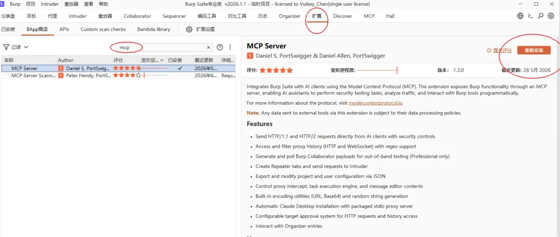Sort by the 已安装 column header
This screenshot has width=560, height=237.
click(x=180, y=60)
